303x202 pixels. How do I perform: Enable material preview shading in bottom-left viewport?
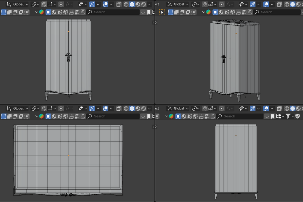138,109
